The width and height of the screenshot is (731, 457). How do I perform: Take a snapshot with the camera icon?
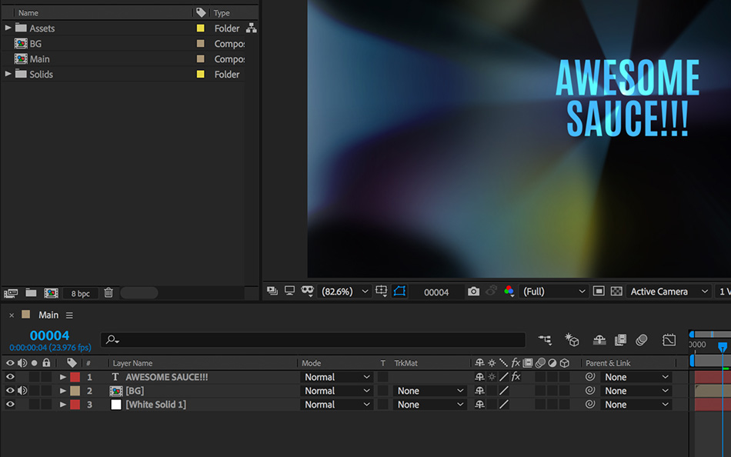pyautogui.click(x=473, y=292)
